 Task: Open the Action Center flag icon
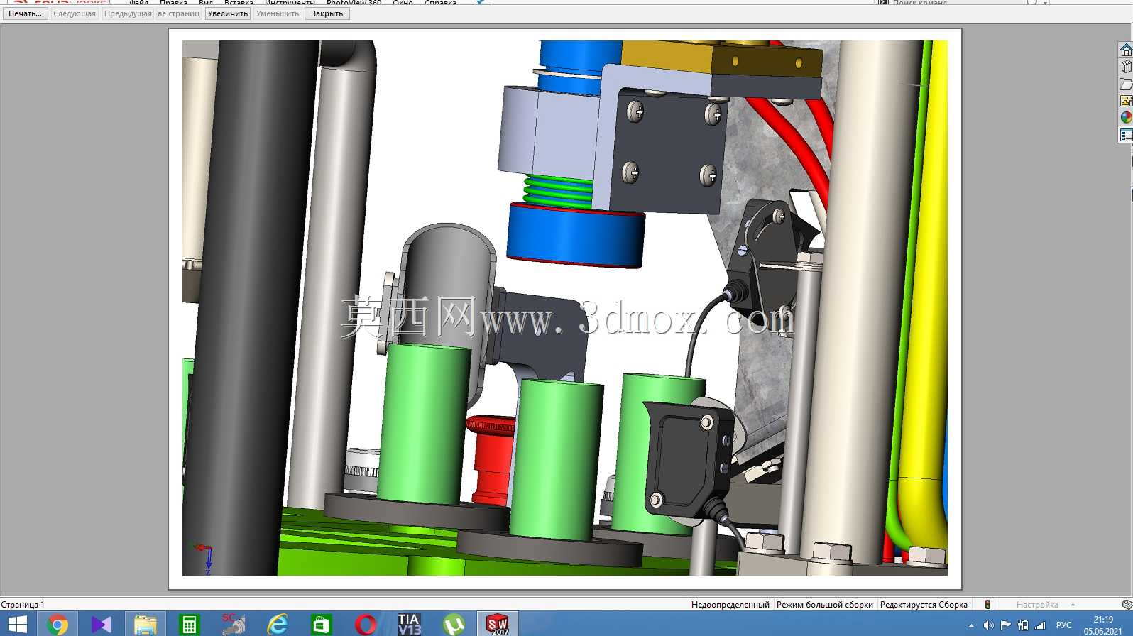[x=1005, y=625]
